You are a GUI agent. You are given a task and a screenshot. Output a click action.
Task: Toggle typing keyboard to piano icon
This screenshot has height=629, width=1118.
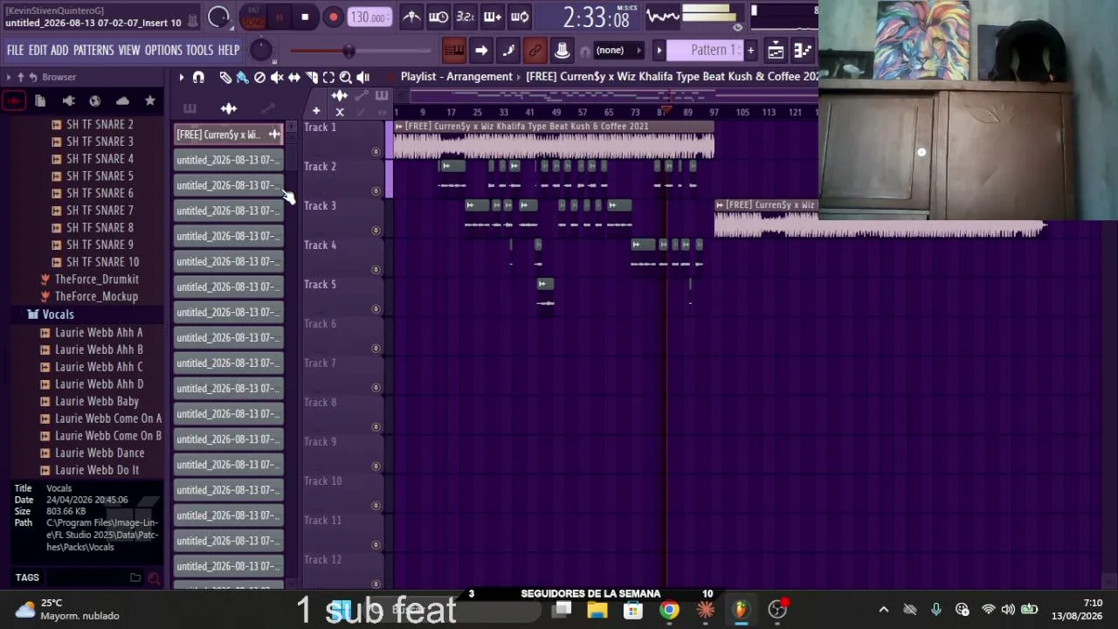coord(454,51)
